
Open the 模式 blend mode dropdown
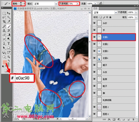(x=56, y=4)
